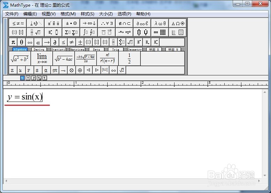The height and width of the screenshot is (193, 271).
Task: Insert the one-half fraction
Action: (x=130, y=59)
